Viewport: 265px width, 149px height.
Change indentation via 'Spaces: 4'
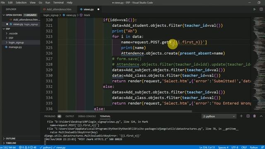tap(223, 147)
